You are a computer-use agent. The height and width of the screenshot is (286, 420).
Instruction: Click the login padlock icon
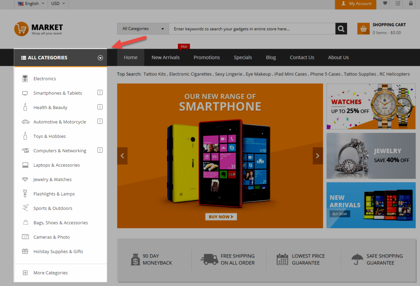tap(411, 3)
